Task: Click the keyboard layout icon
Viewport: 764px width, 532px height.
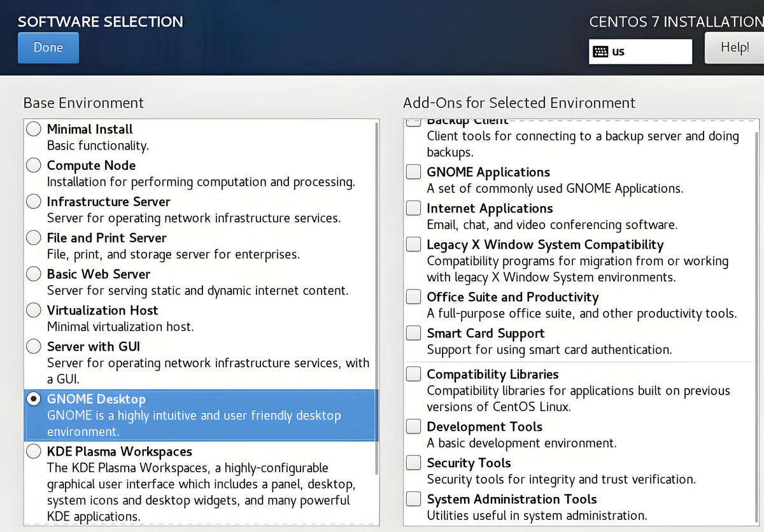Action: (600, 52)
